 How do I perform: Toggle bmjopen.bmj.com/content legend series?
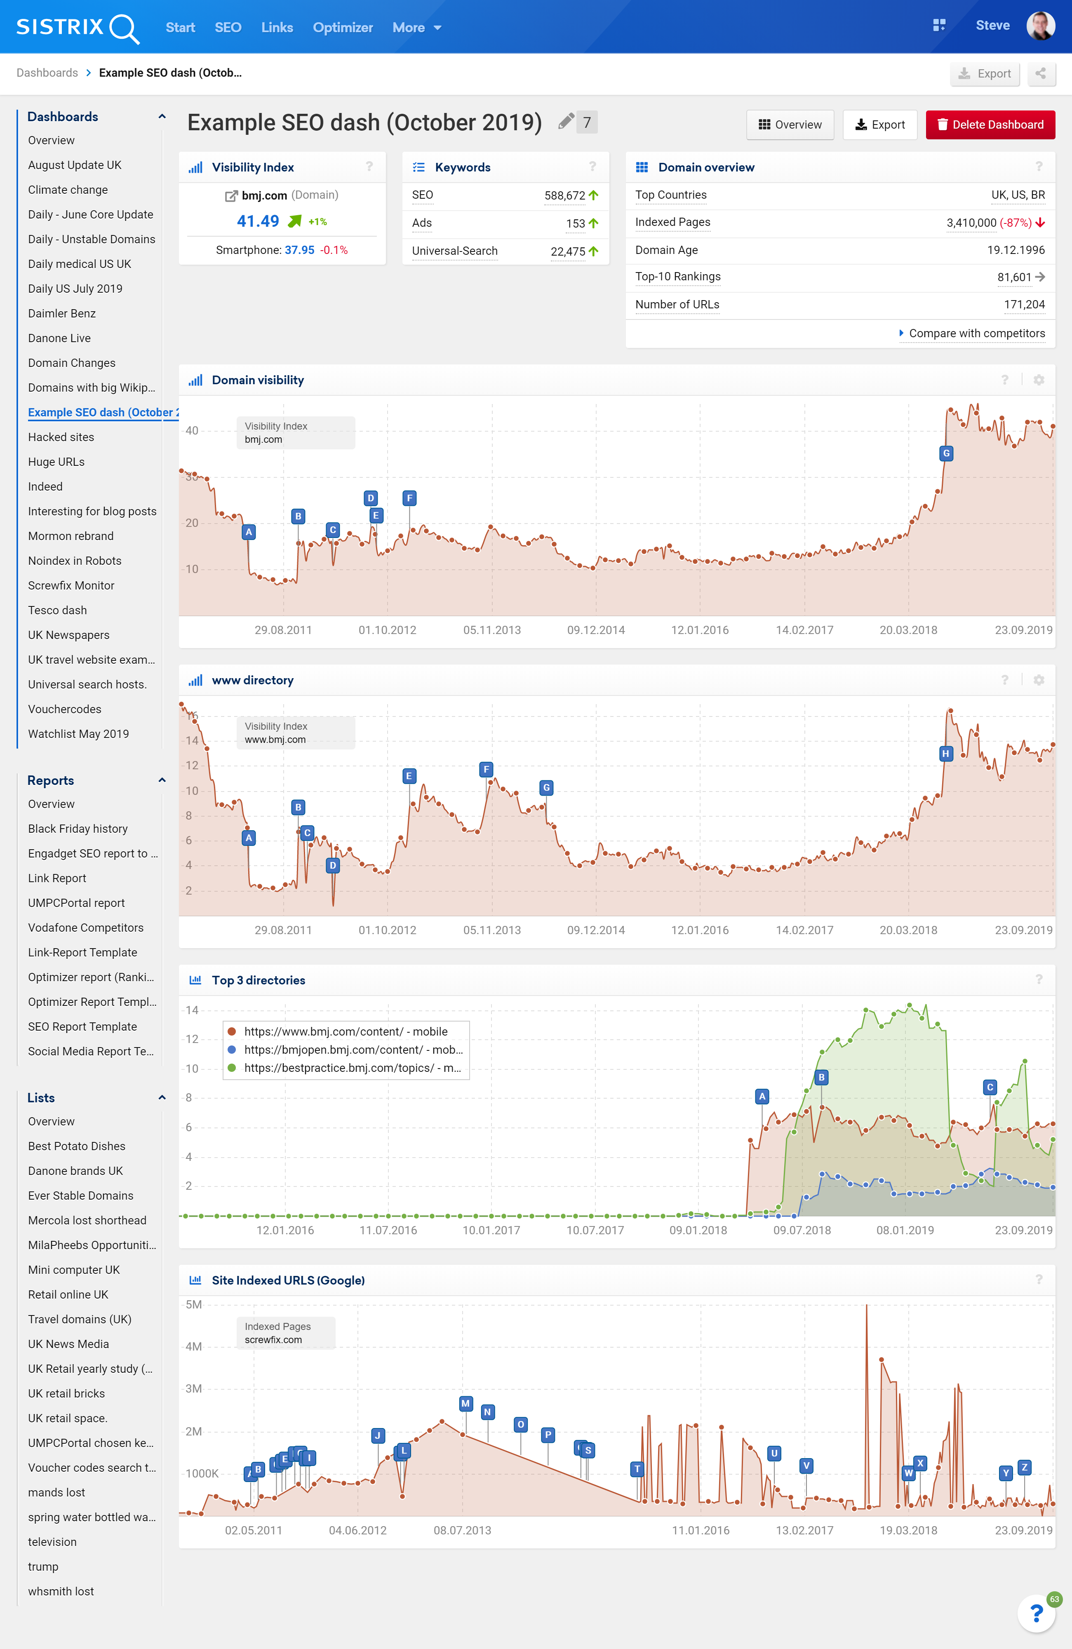point(345,1049)
